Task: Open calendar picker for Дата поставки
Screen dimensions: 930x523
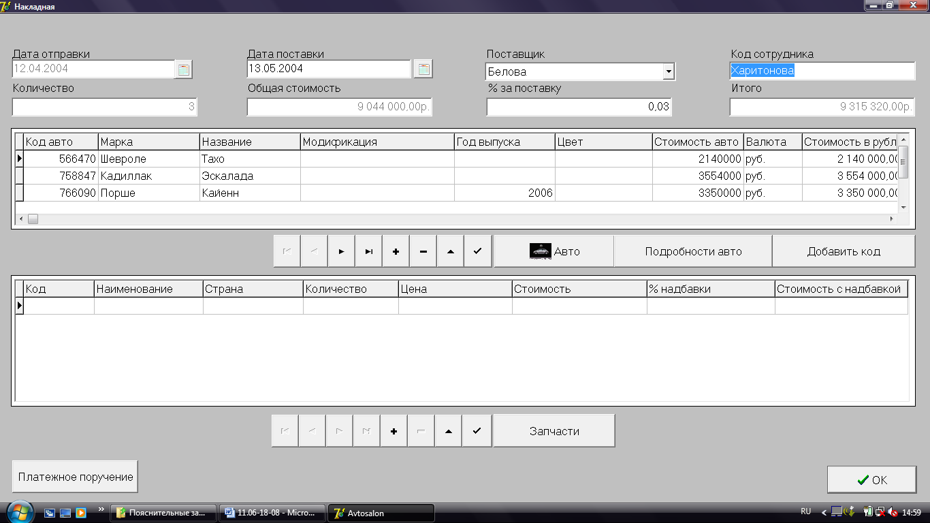Action: (x=423, y=69)
